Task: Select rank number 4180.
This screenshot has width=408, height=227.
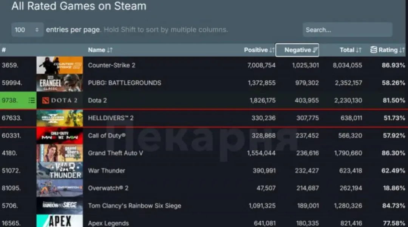Action: coord(9,153)
